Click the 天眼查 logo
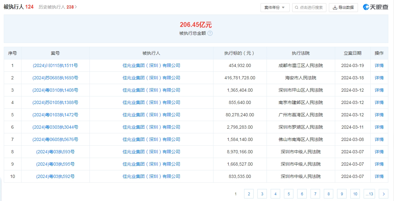Image resolution: width=394 pixels, height=201 pixels. pos(375,7)
